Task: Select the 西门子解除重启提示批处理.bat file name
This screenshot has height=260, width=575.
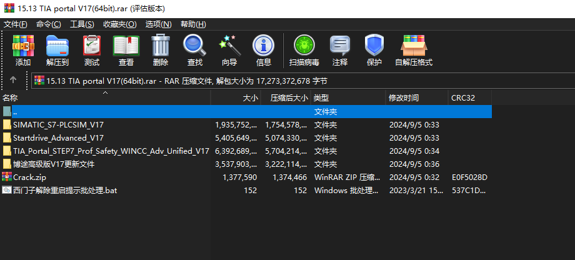Action: pyautogui.click(x=65, y=191)
